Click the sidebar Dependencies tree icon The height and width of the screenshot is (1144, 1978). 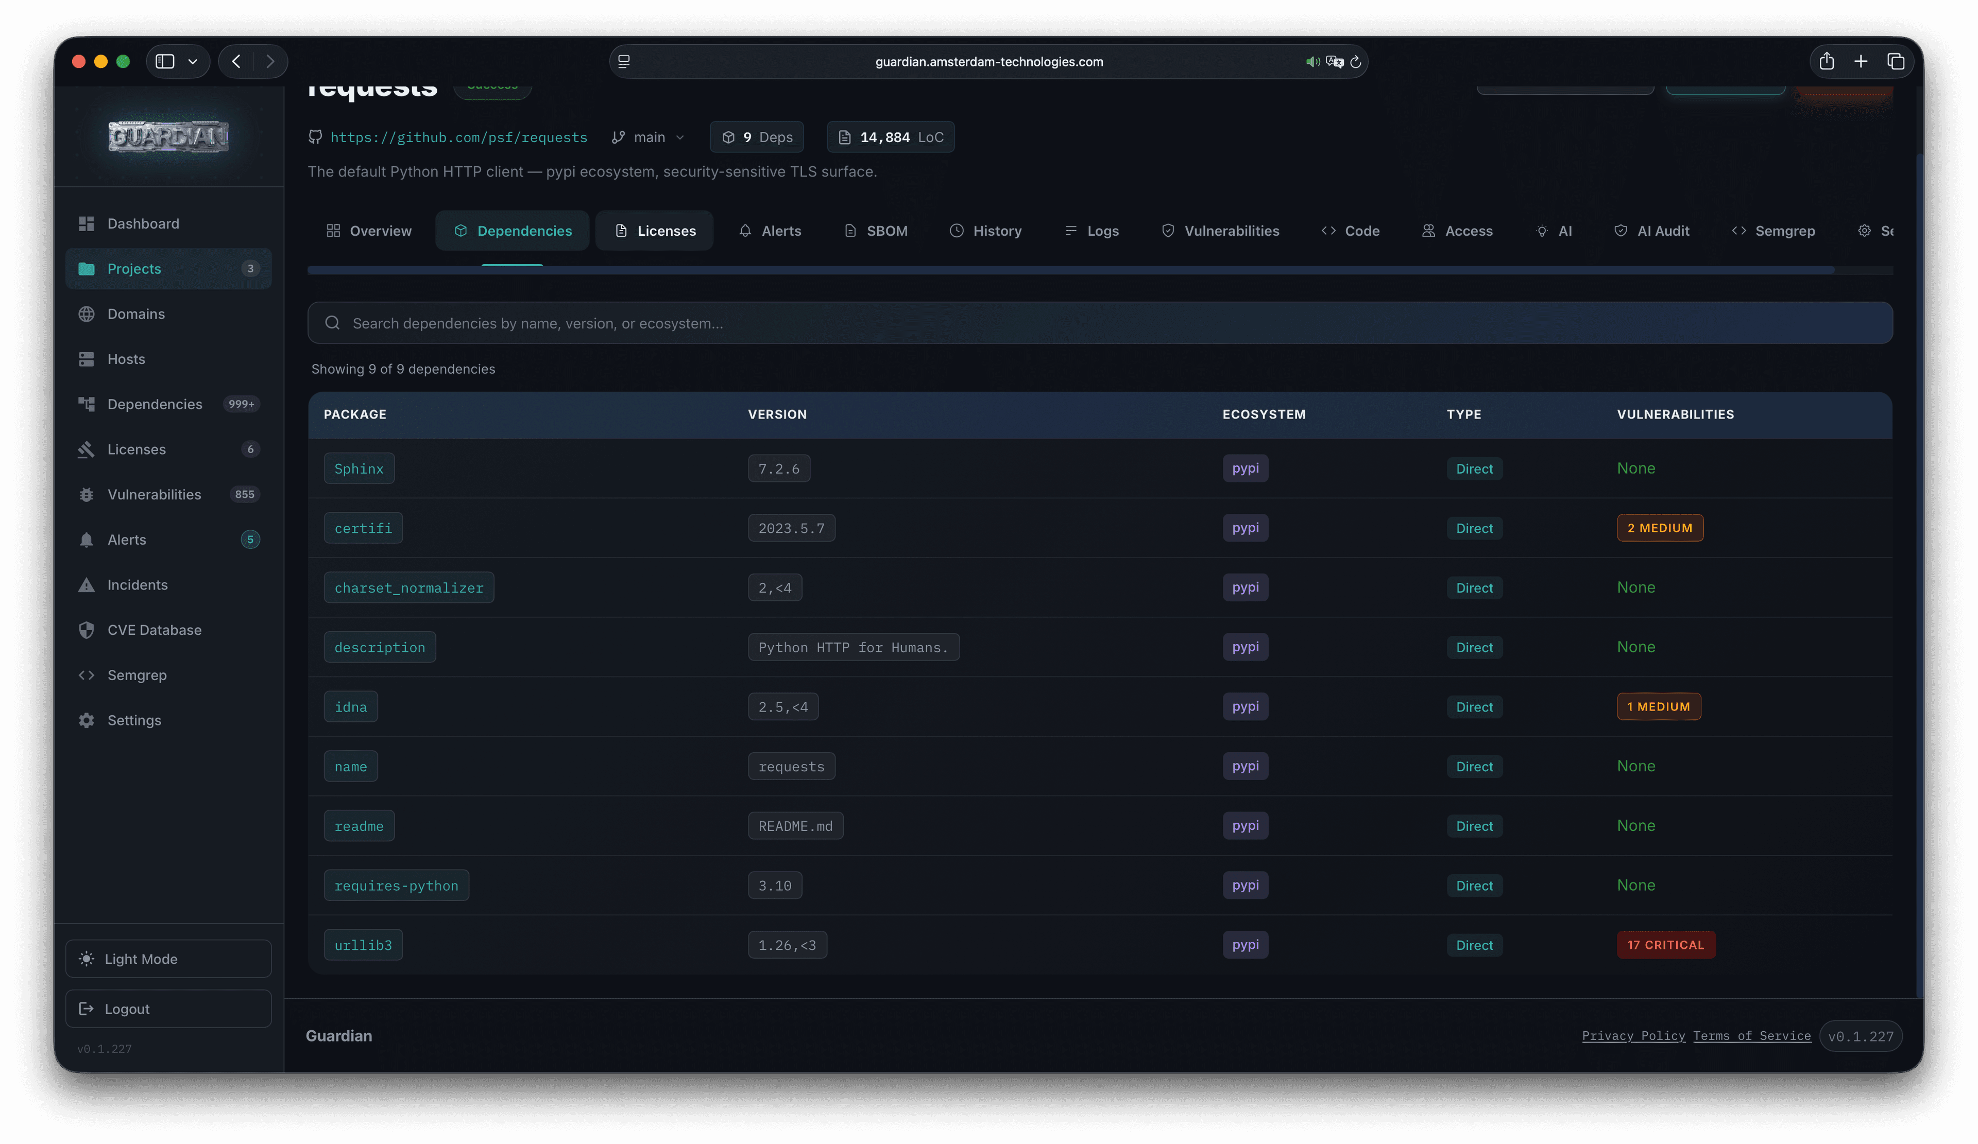tap(87, 404)
